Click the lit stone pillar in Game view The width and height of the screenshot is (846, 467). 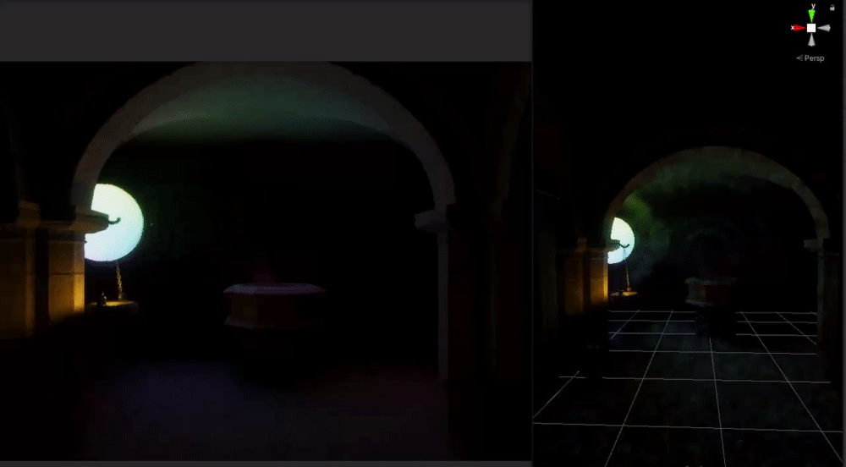65,276
